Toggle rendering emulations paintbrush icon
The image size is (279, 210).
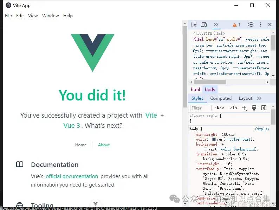254,108
